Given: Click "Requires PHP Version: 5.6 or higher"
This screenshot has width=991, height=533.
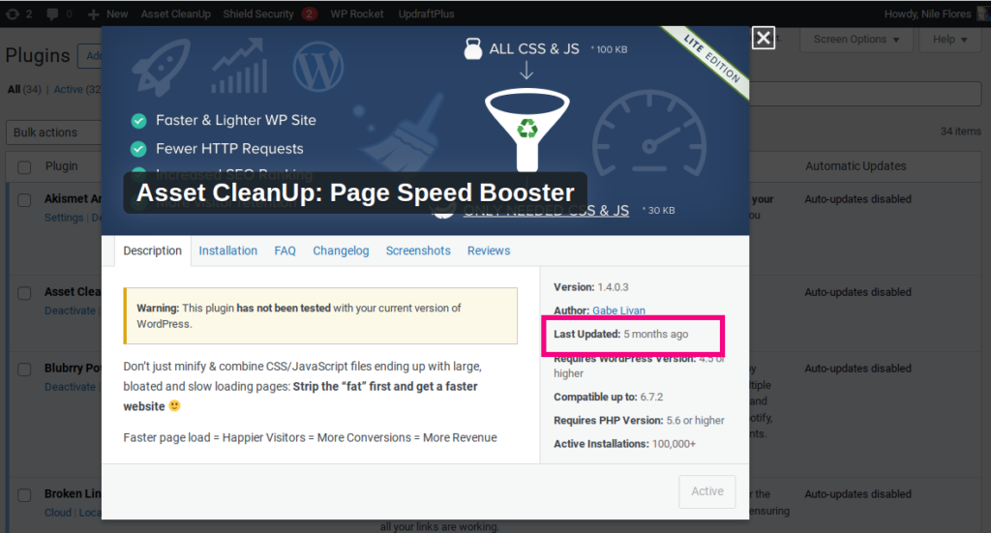Looking at the screenshot, I should tap(639, 421).
